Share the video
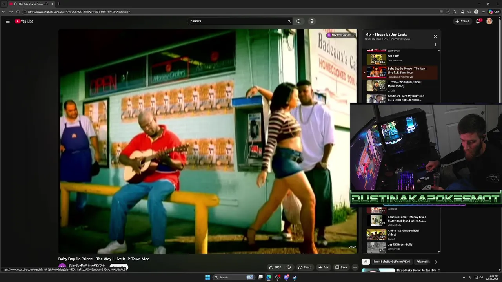The height and width of the screenshot is (282, 502). tap(305, 268)
